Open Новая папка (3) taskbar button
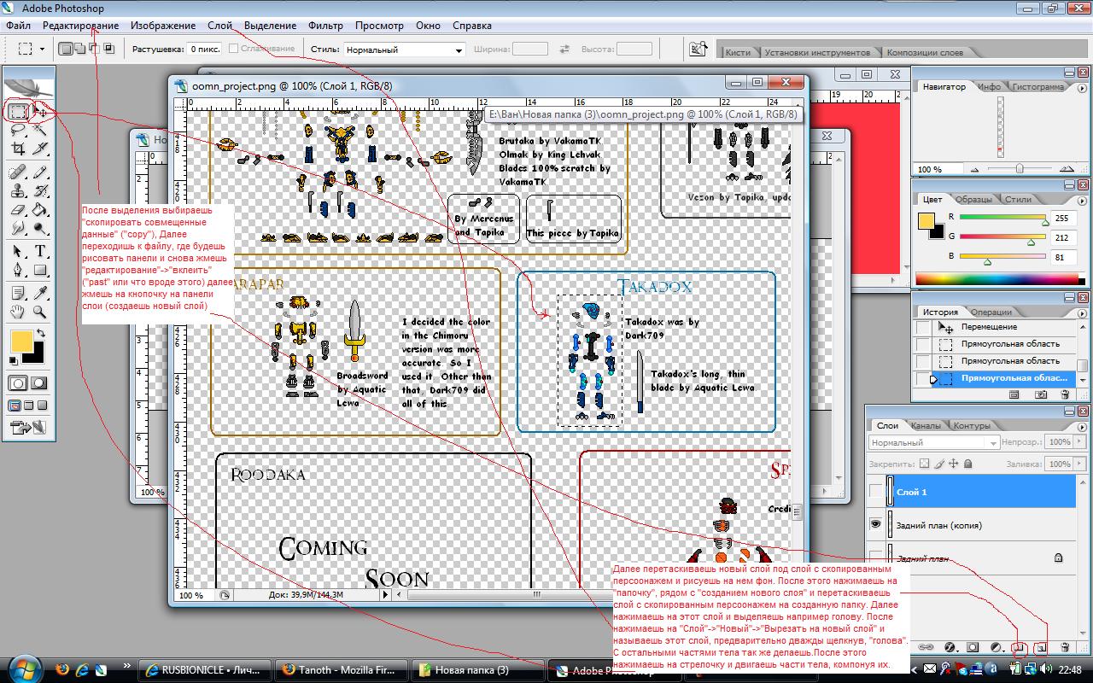This screenshot has width=1093, height=683. click(x=479, y=670)
